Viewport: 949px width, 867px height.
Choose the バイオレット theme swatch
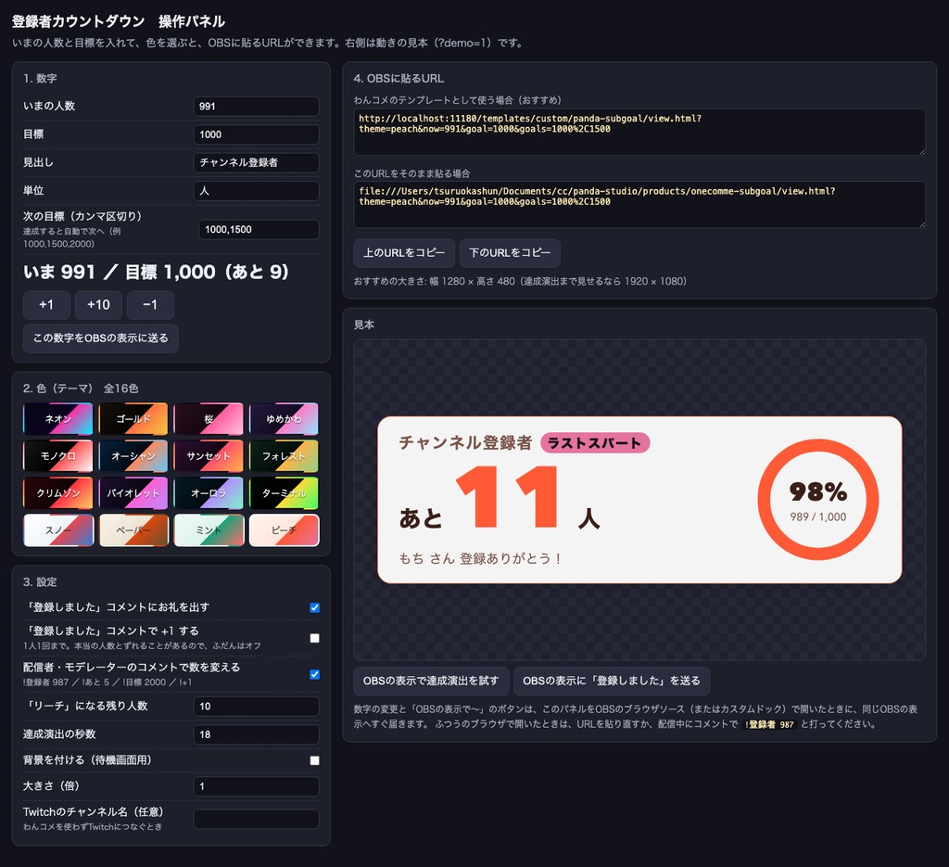point(133,492)
